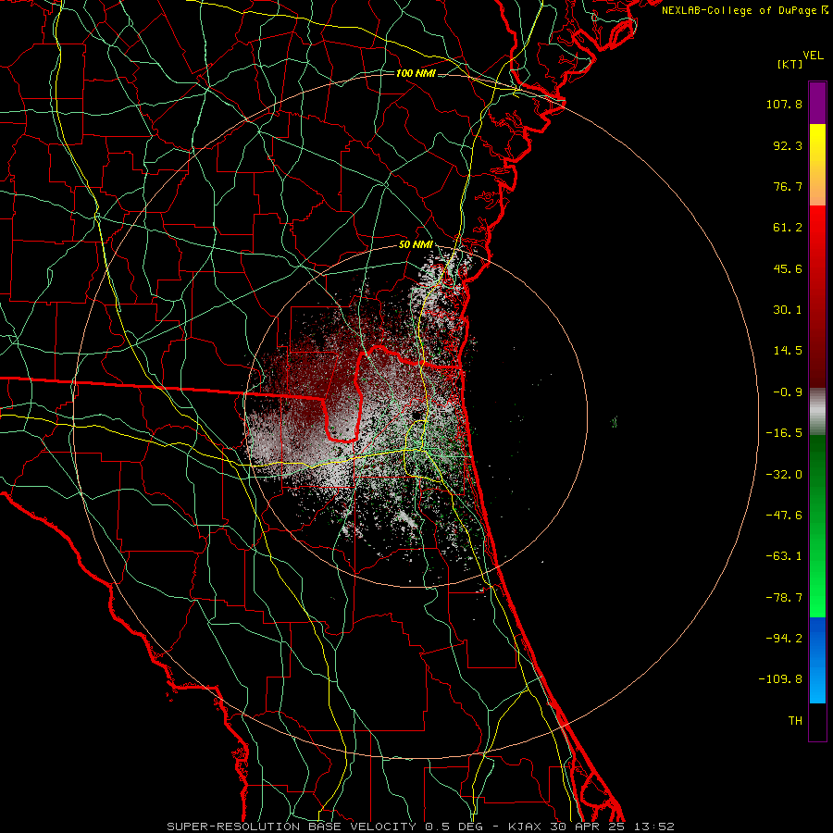Screen dimensions: 833x833
Task: Click the gray zero-velocity segment of color bar
Action: (817, 411)
